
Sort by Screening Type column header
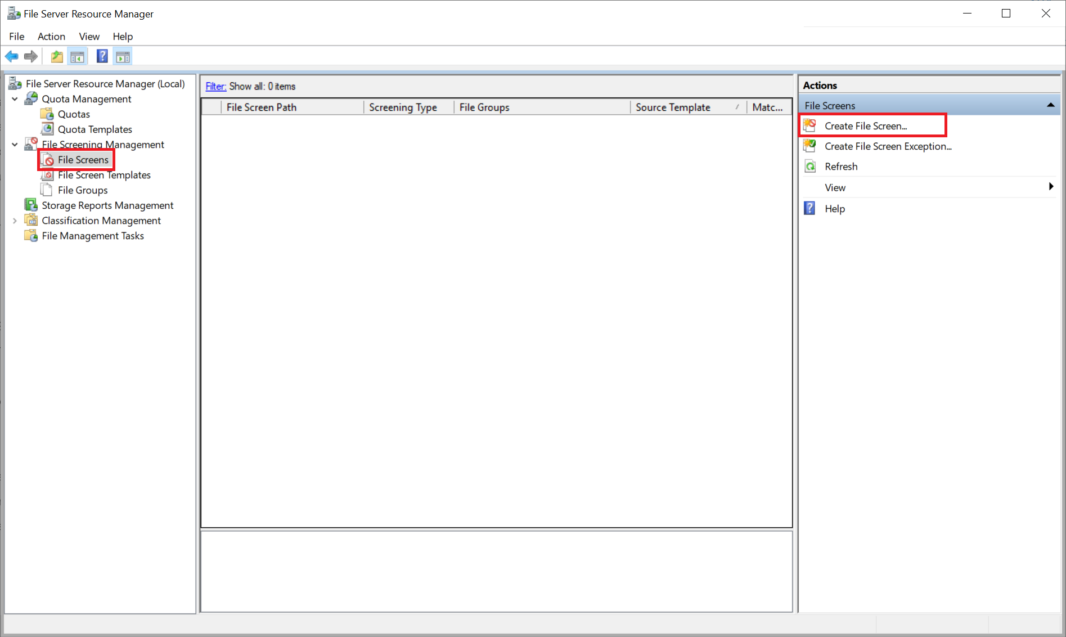(x=409, y=107)
